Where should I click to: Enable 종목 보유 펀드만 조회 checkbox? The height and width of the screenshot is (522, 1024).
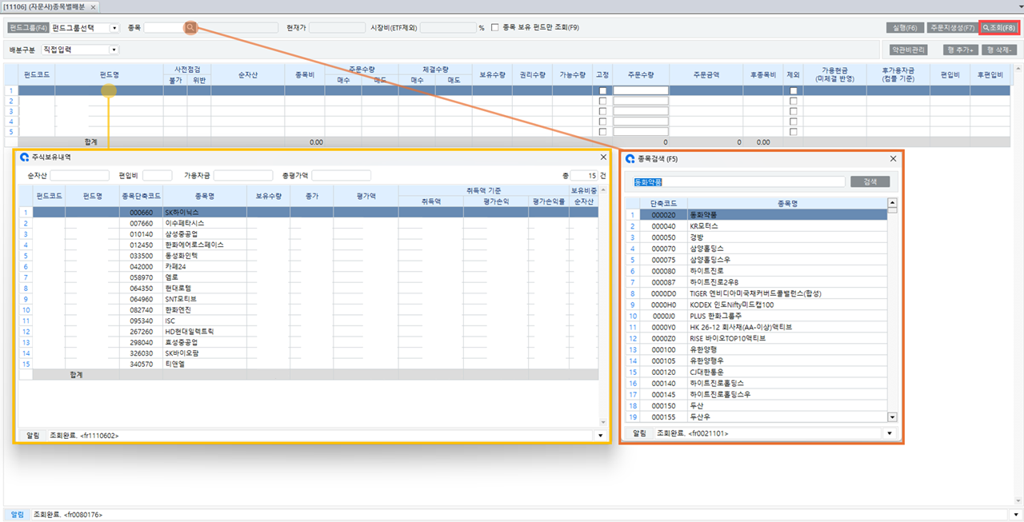496,27
